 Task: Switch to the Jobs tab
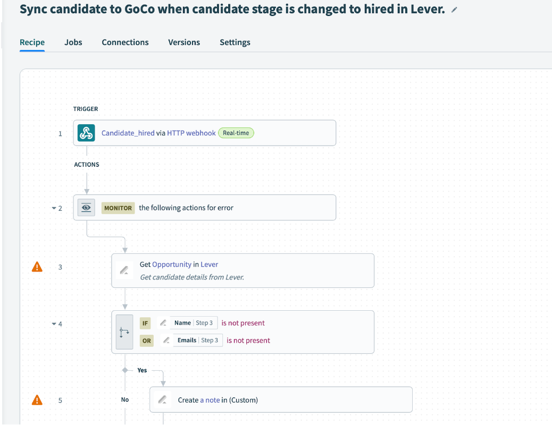tap(73, 42)
